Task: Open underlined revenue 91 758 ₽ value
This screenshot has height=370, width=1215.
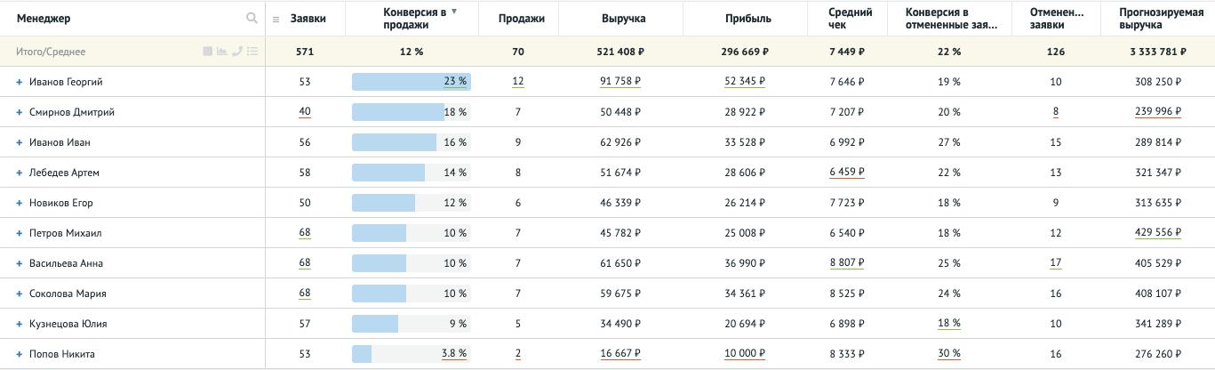Action: coord(620,82)
